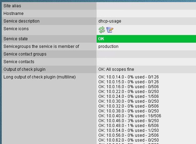Select the 10.0.56.0 scope line showing 2/506
Screen dimensions: 196x144
tap(129, 135)
